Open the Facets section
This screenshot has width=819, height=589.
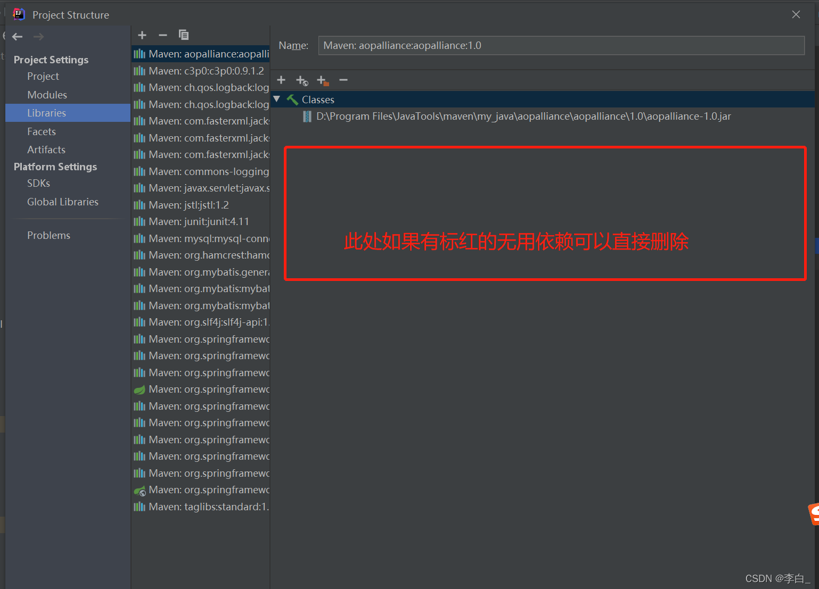click(x=42, y=131)
